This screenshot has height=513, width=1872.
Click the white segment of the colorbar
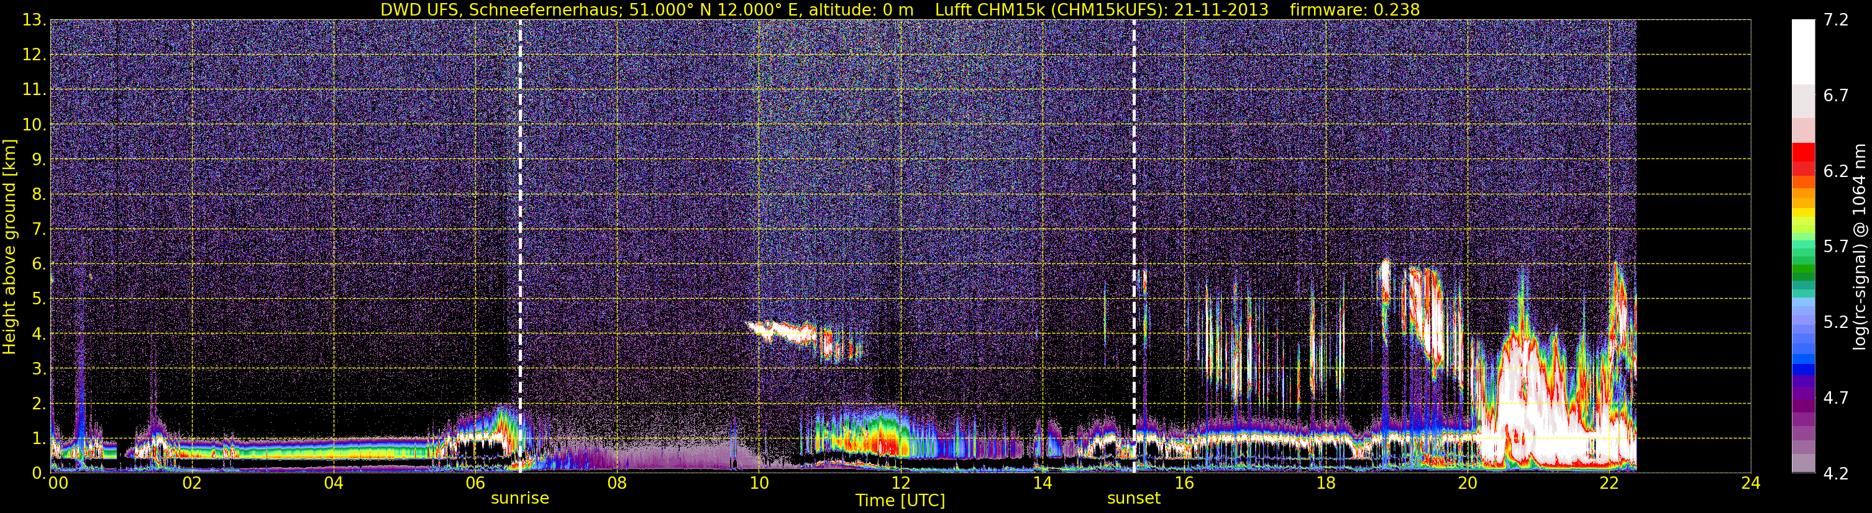1803,52
